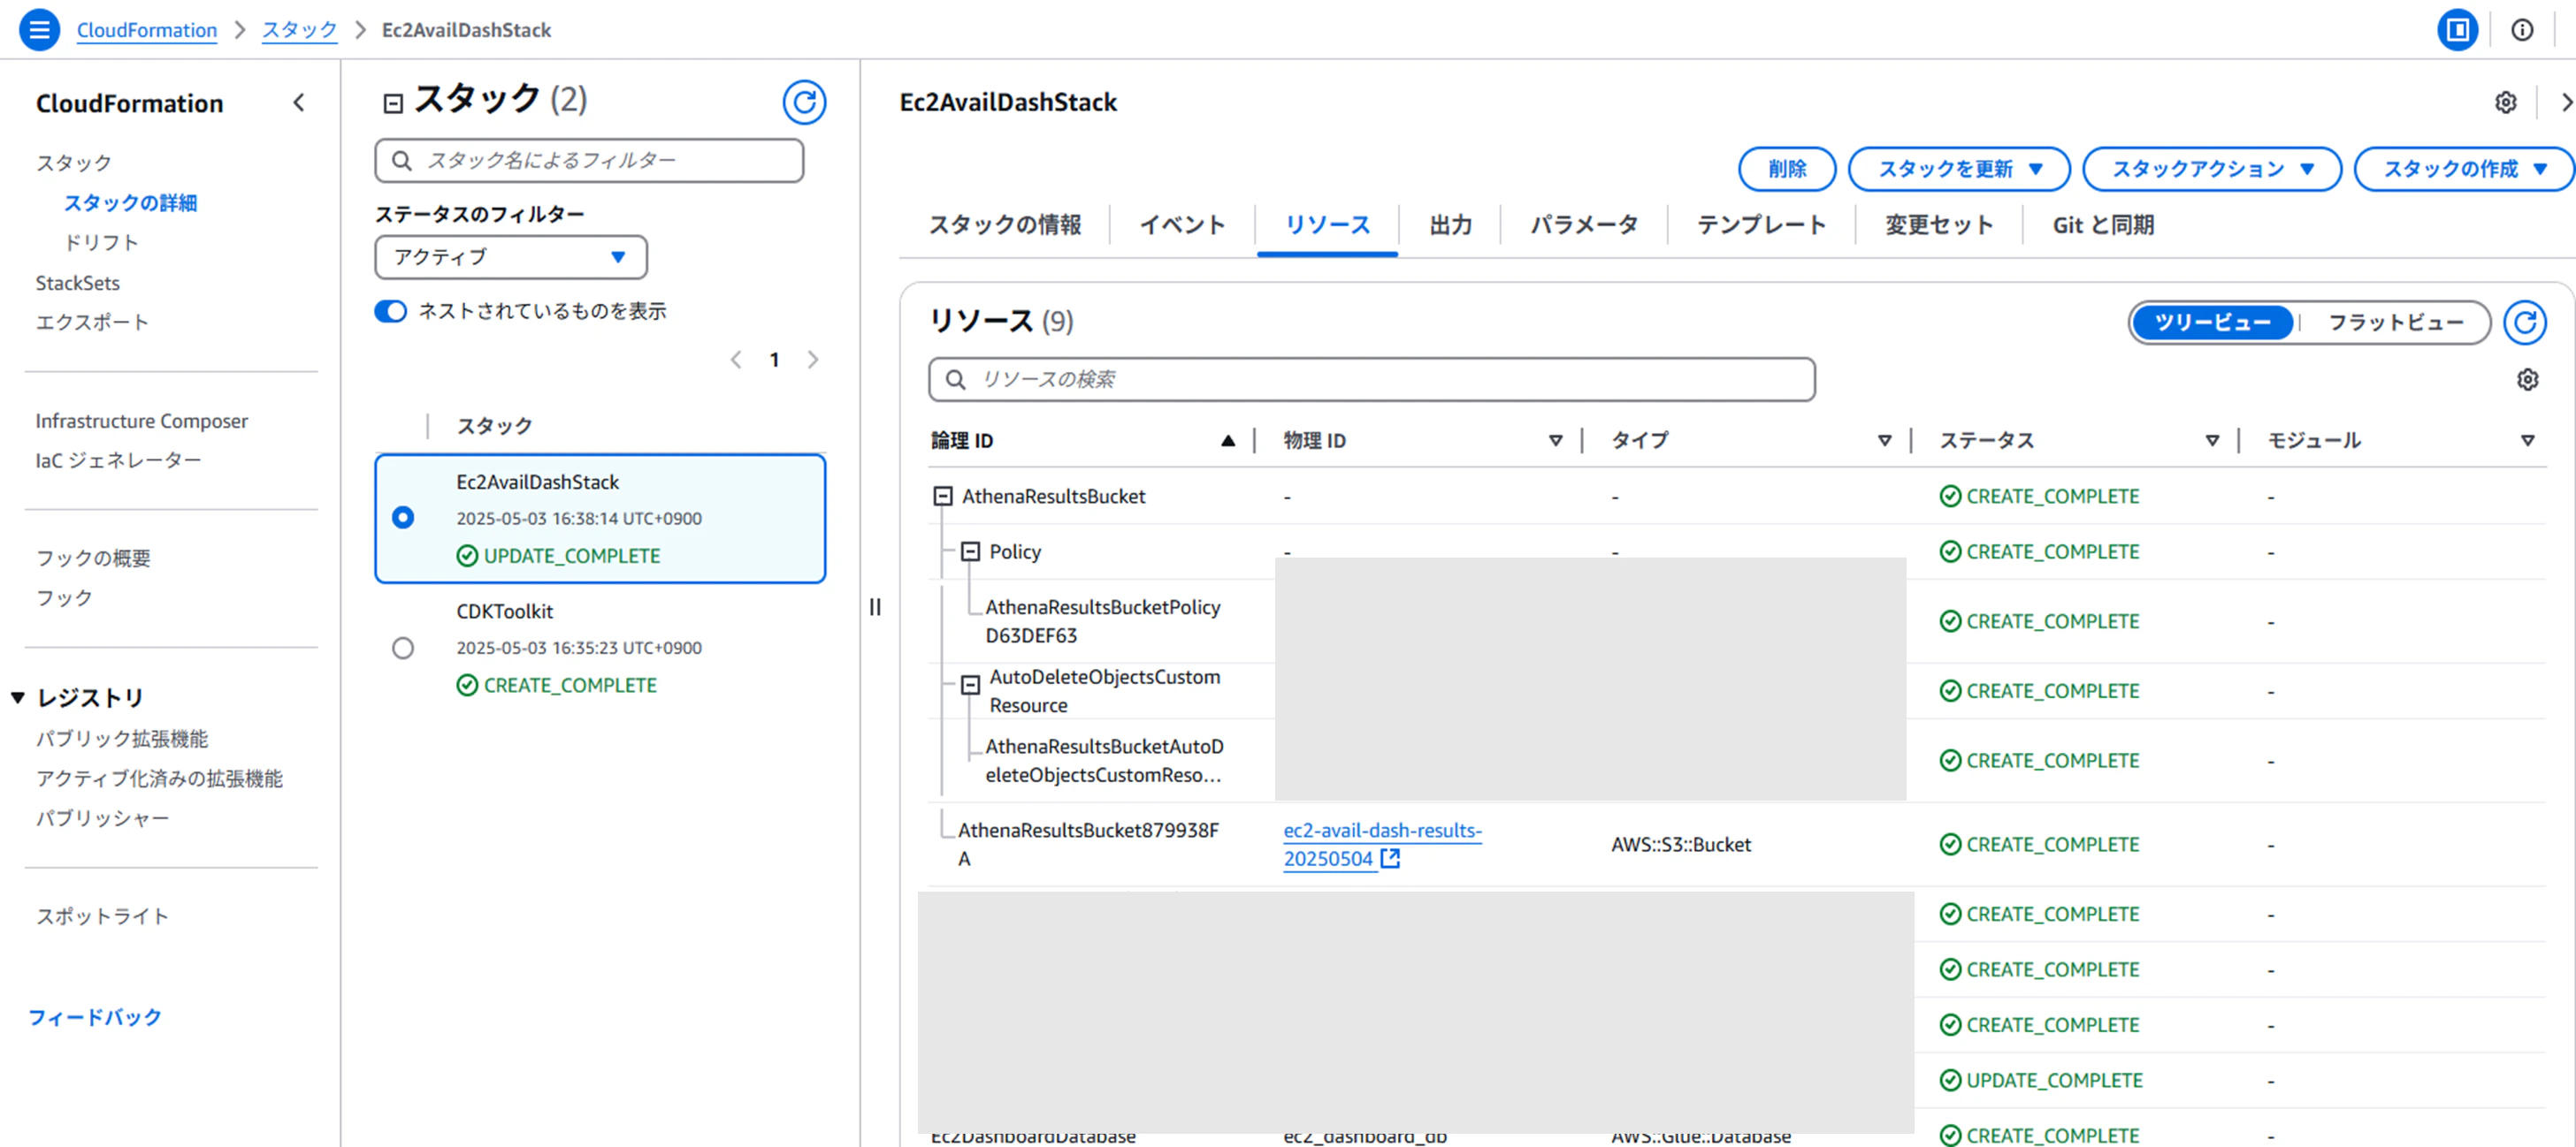Click the 削除 button
This screenshot has height=1147, width=2576.
click(1786, 169)
